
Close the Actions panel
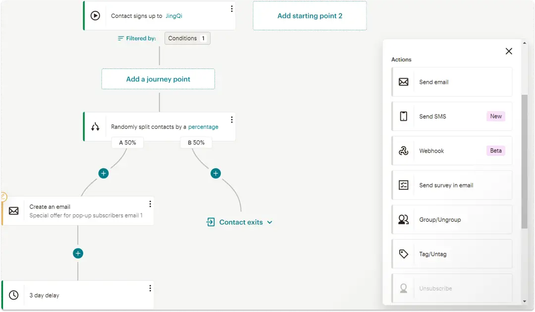[x=509, y=51]
